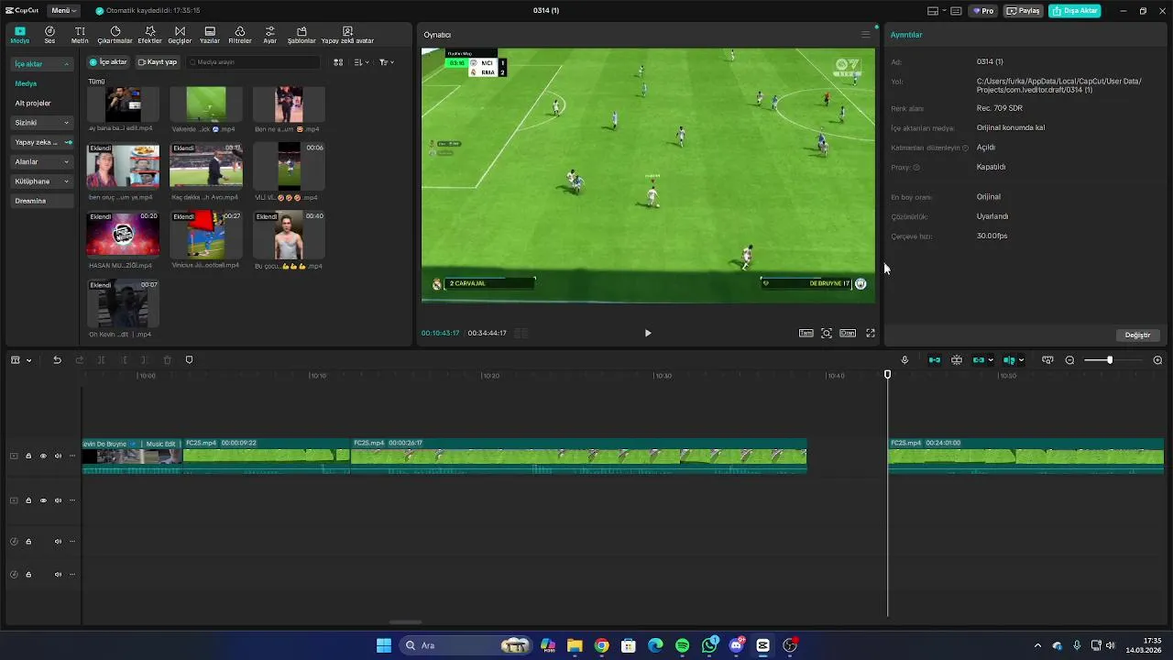Click the split clip tool icon
This screenshot has height=660, width=1173.
[x=101, y=360]
